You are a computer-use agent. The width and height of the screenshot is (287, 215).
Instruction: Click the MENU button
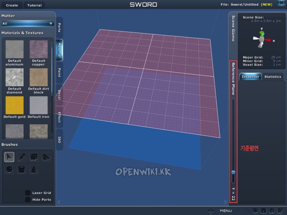(x=226, y=211)
